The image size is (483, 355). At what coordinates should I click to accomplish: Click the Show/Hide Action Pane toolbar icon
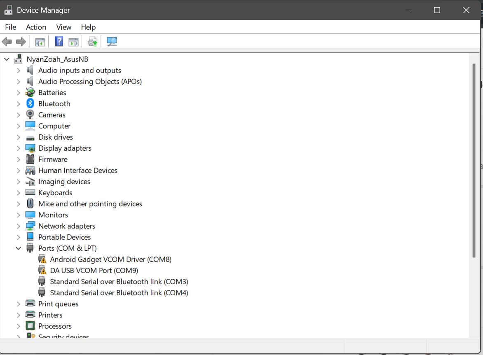click(73, 42)
